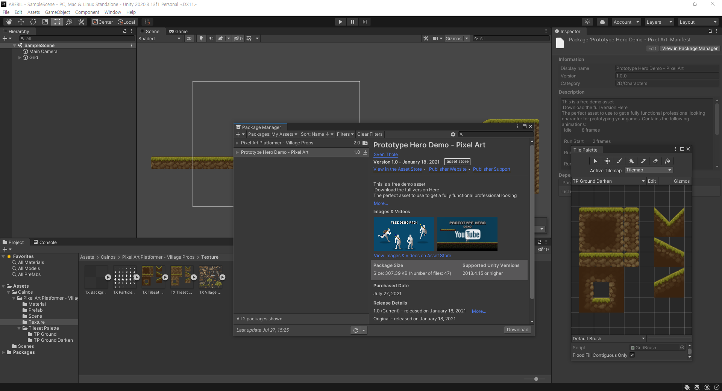Toggle Local handle rotation button
This screenshot has width=722, height=391.
(126, 22)
